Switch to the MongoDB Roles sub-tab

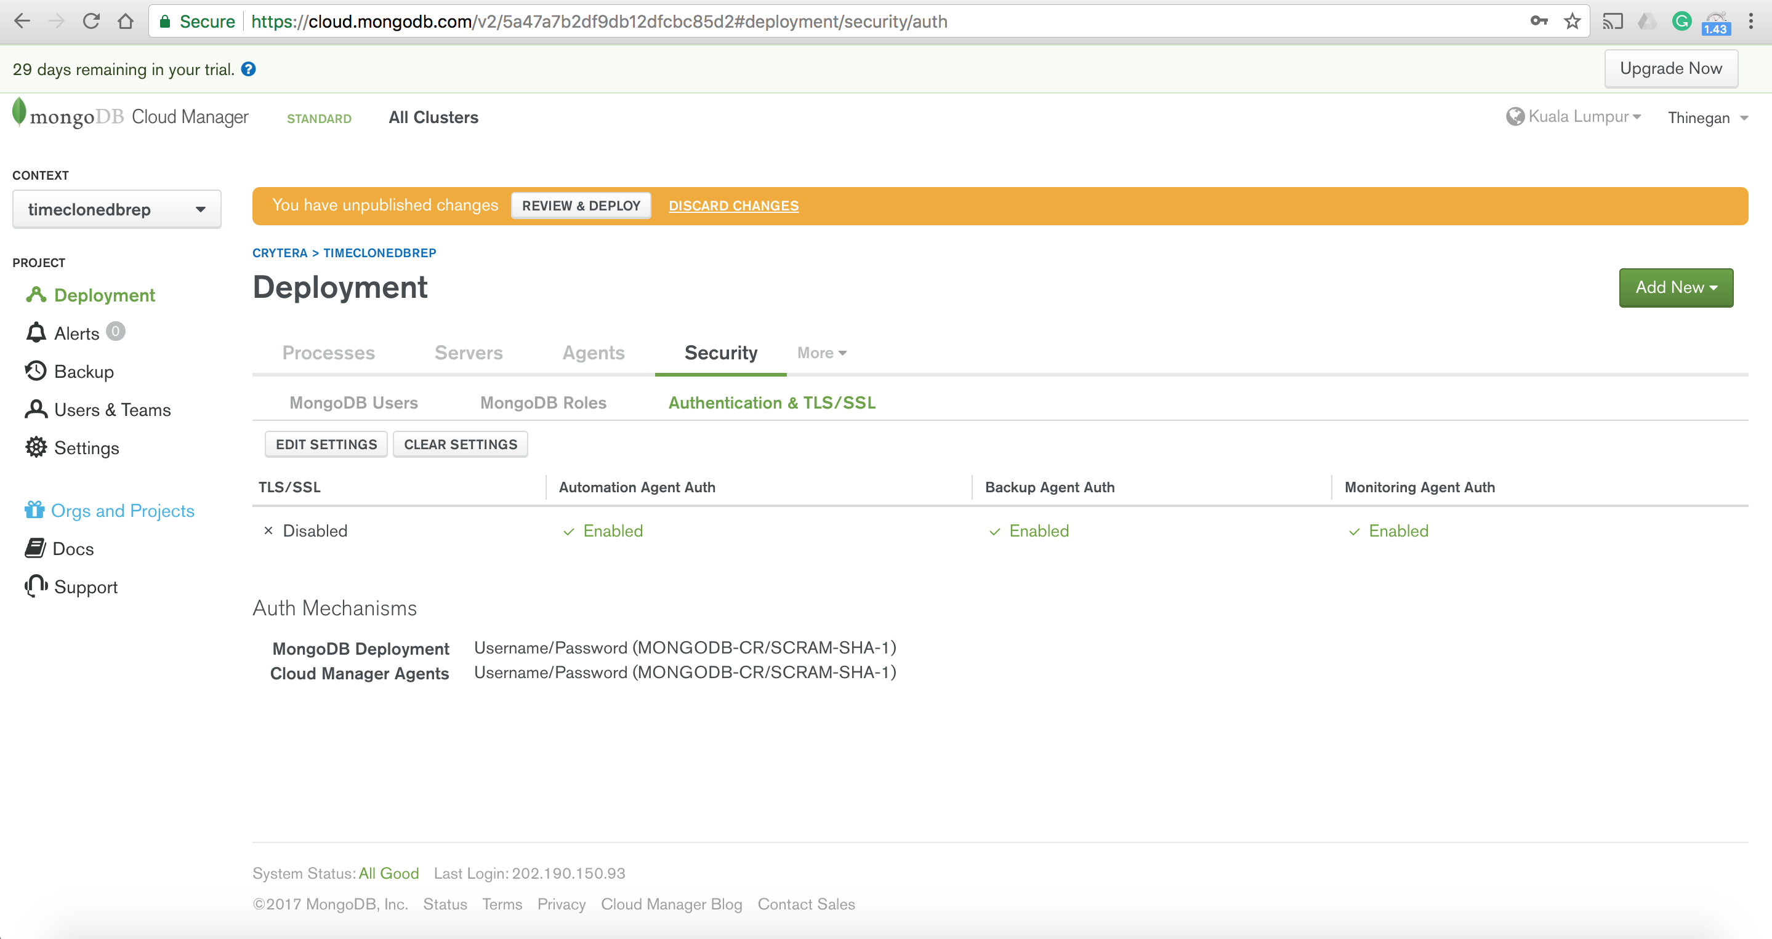pos(542,403)
